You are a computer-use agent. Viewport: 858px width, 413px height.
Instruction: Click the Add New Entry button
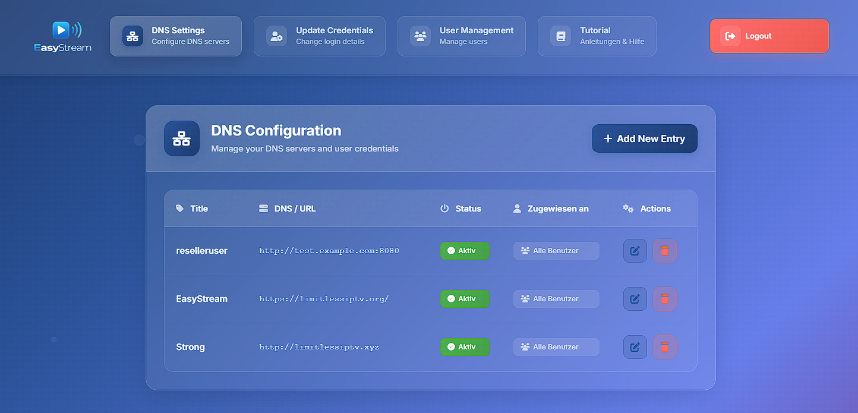pos(645,138)
